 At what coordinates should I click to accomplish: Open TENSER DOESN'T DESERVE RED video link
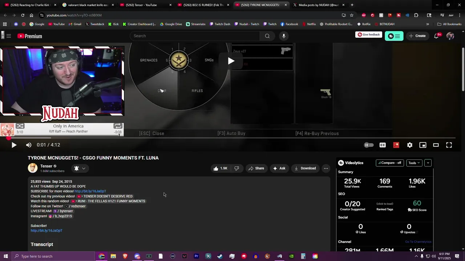pos(105,196)
